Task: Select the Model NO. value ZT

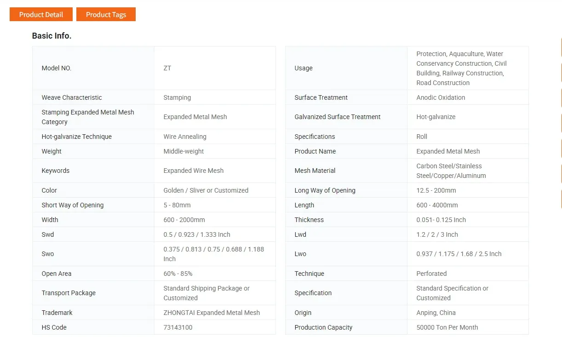Action: pyautogui.click(x=167, y=68)
